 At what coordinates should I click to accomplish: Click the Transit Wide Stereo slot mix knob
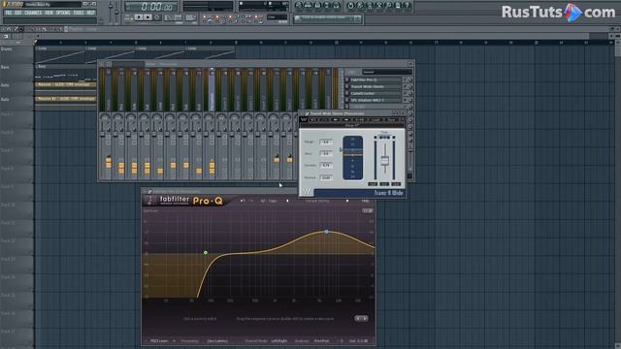(409, 86)
